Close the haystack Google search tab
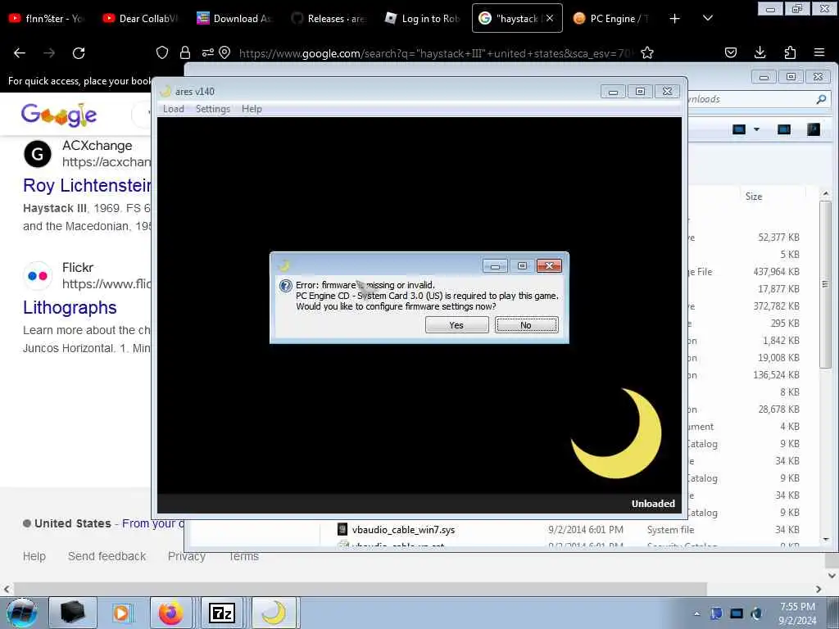Viewport: 839px width, 629px height. tap(550, 18)
